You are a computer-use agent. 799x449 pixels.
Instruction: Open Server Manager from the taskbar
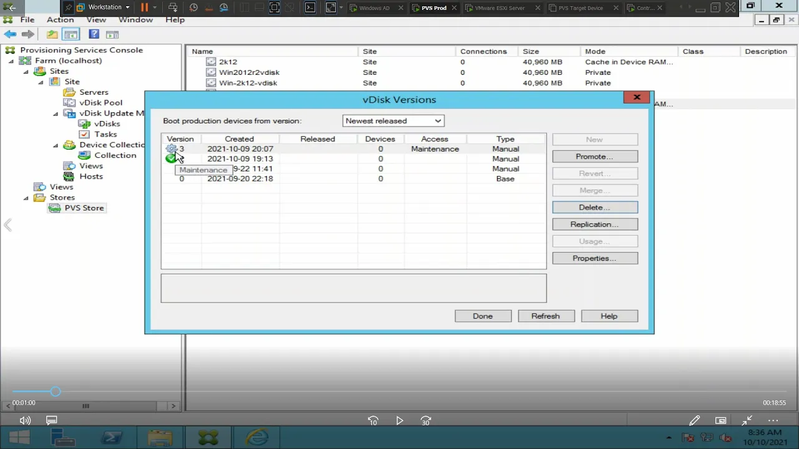[62, 438]
